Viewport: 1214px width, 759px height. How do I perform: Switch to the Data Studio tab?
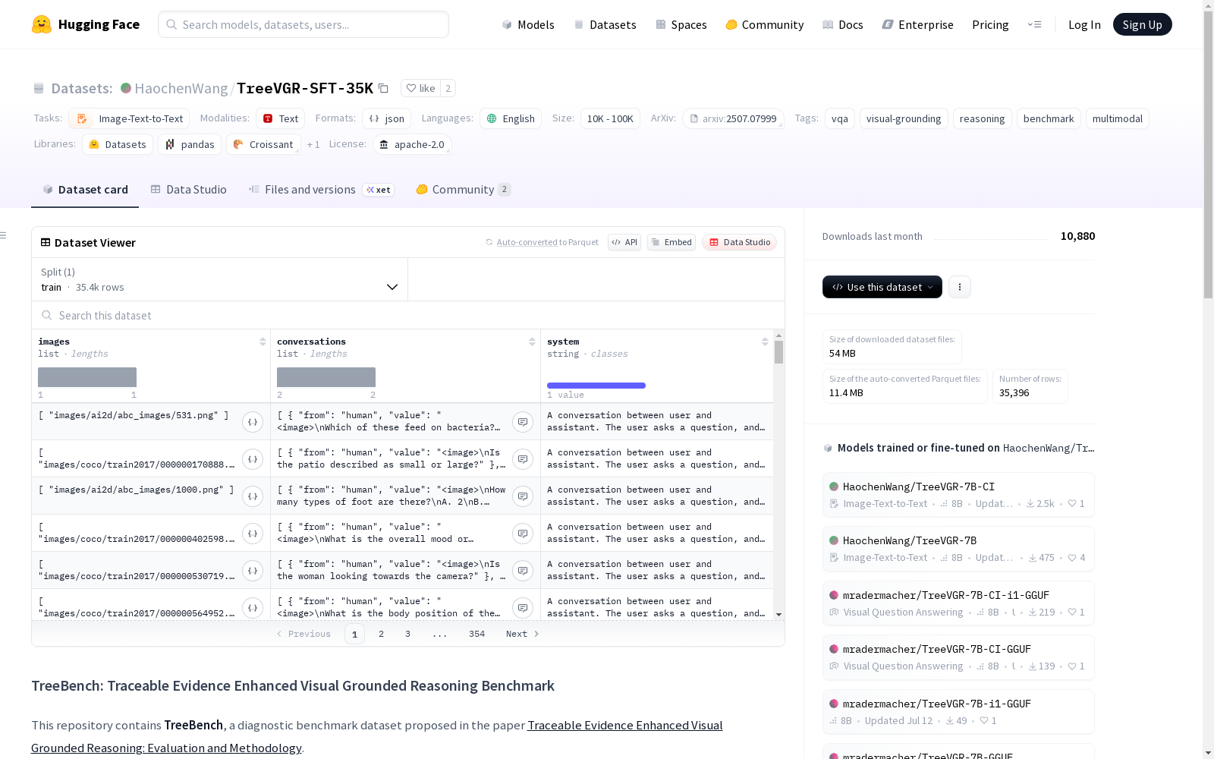(188, 190)
